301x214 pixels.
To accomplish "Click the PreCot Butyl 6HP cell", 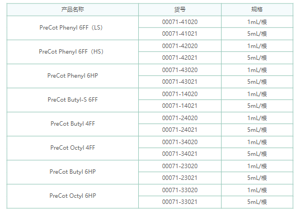I will (x=73, y=172).
